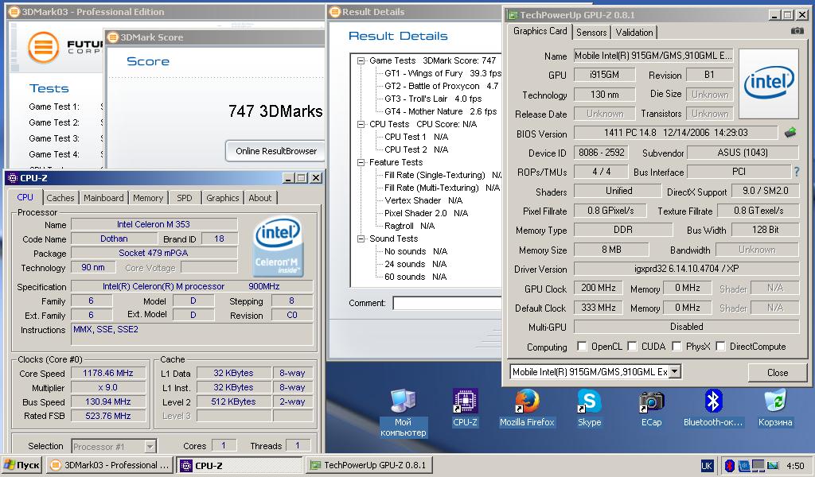
Task: Switch to the Sensors tab in GPU-Z
Action: (x=591, y=32)
